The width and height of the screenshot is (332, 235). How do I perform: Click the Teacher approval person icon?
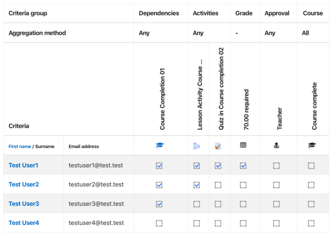click(x=276, y=145)
